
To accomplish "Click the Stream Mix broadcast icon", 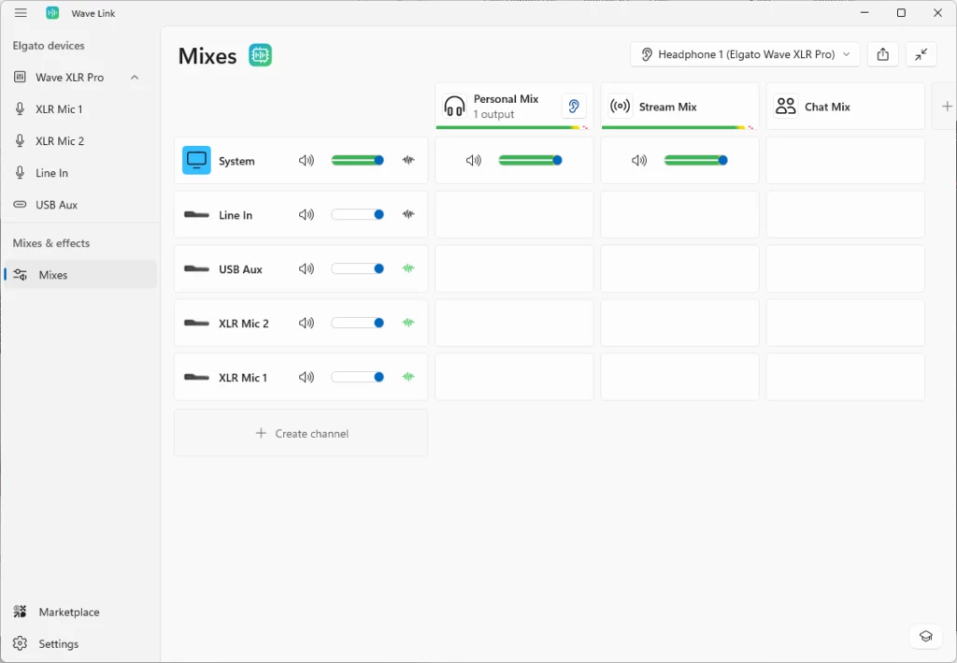I will [621, 107].
